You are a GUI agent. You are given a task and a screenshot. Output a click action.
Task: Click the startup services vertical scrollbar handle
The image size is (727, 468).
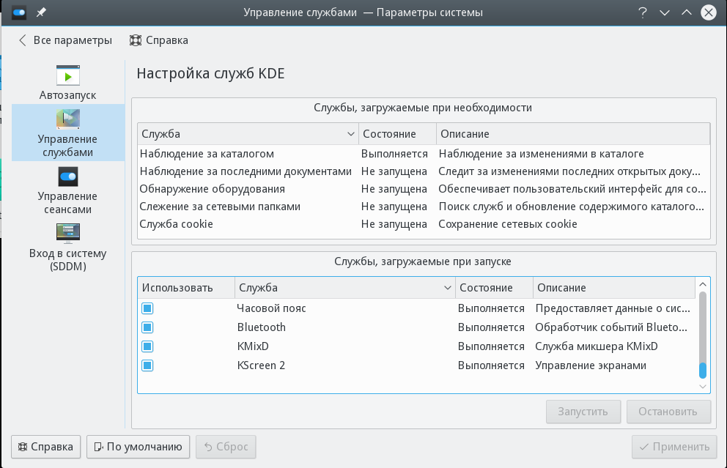(703, 370)
